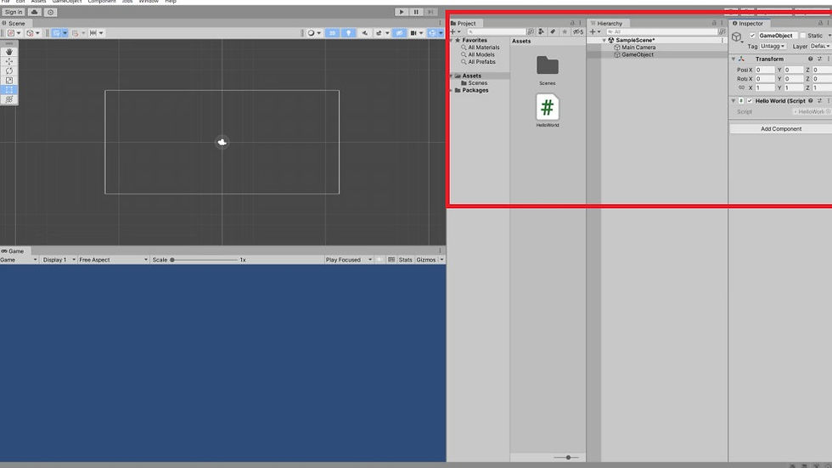Open the snap increment settings
This screenshot has height=468, width=832.
[x=96, y=33]
